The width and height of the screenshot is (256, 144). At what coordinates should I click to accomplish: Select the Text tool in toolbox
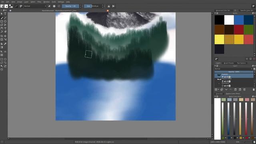[5, 14]
